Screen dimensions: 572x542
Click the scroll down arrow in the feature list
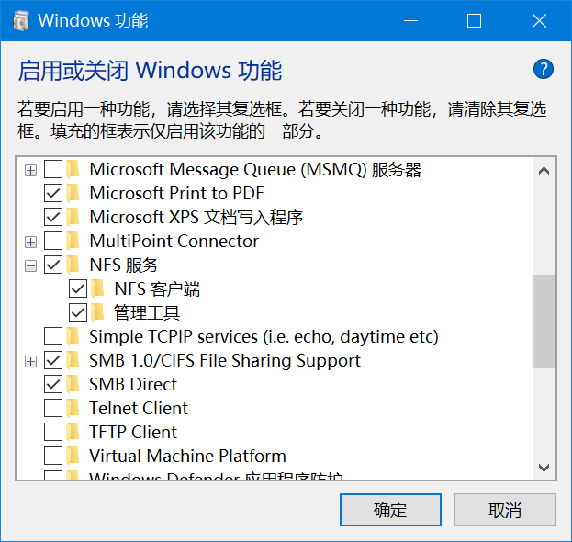click(544, 468)
